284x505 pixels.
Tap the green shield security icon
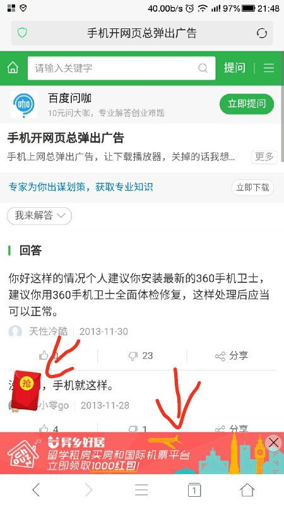[22, 33]
